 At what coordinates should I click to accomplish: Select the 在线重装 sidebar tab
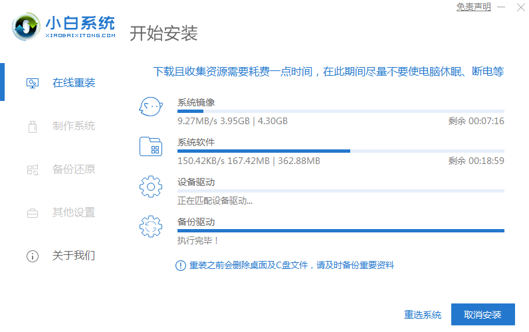(73, 83)
